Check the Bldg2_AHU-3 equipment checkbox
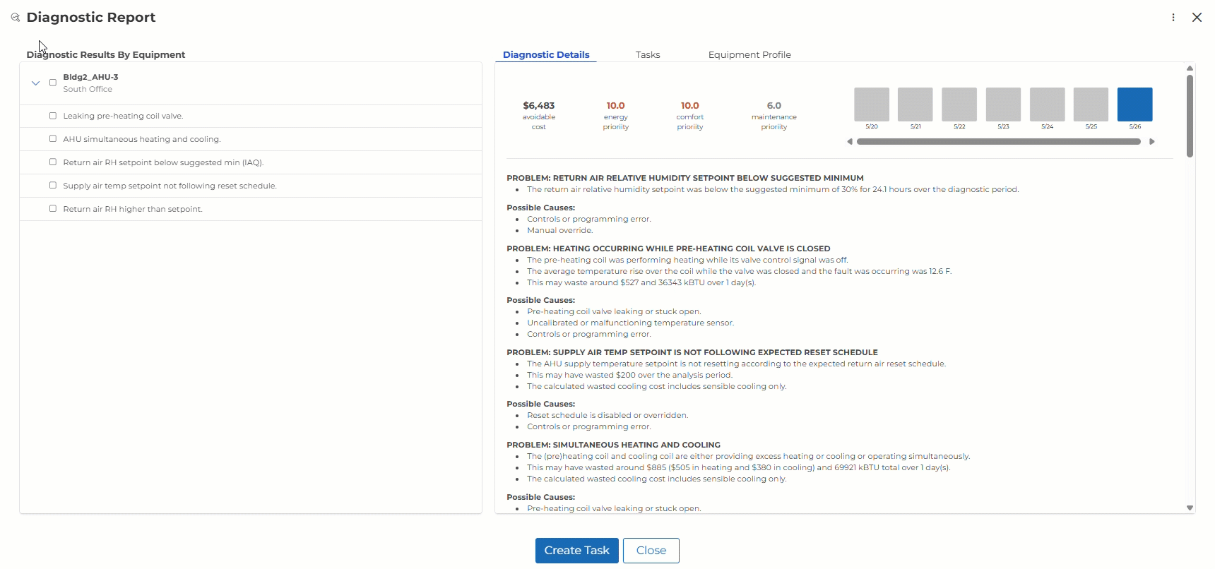 coord(53,83)
